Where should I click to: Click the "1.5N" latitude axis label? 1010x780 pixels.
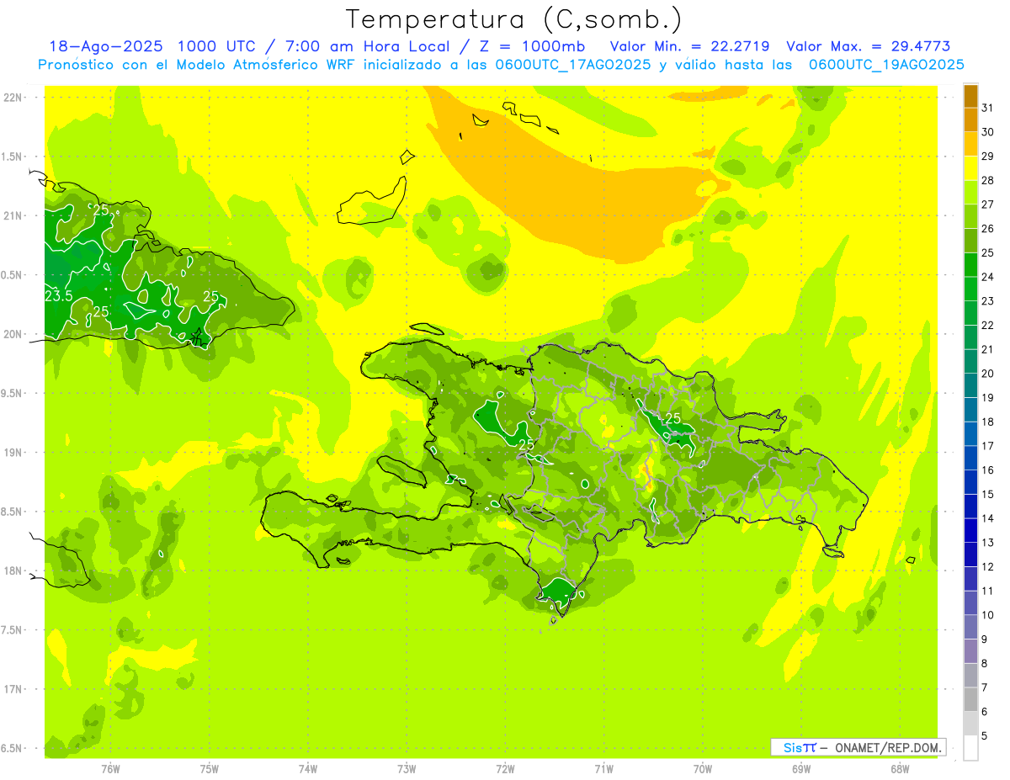coord(12,157)
